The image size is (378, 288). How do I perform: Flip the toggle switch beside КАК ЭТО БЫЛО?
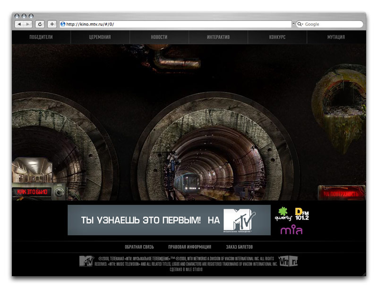coord(59,192)
